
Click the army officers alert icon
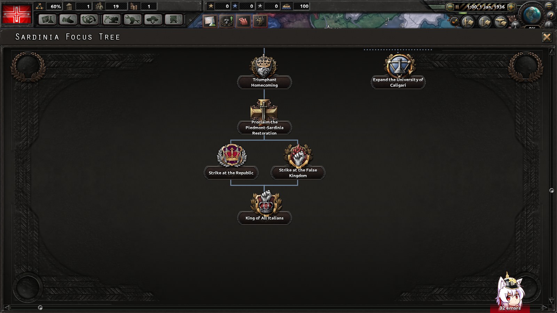(260, 21)
